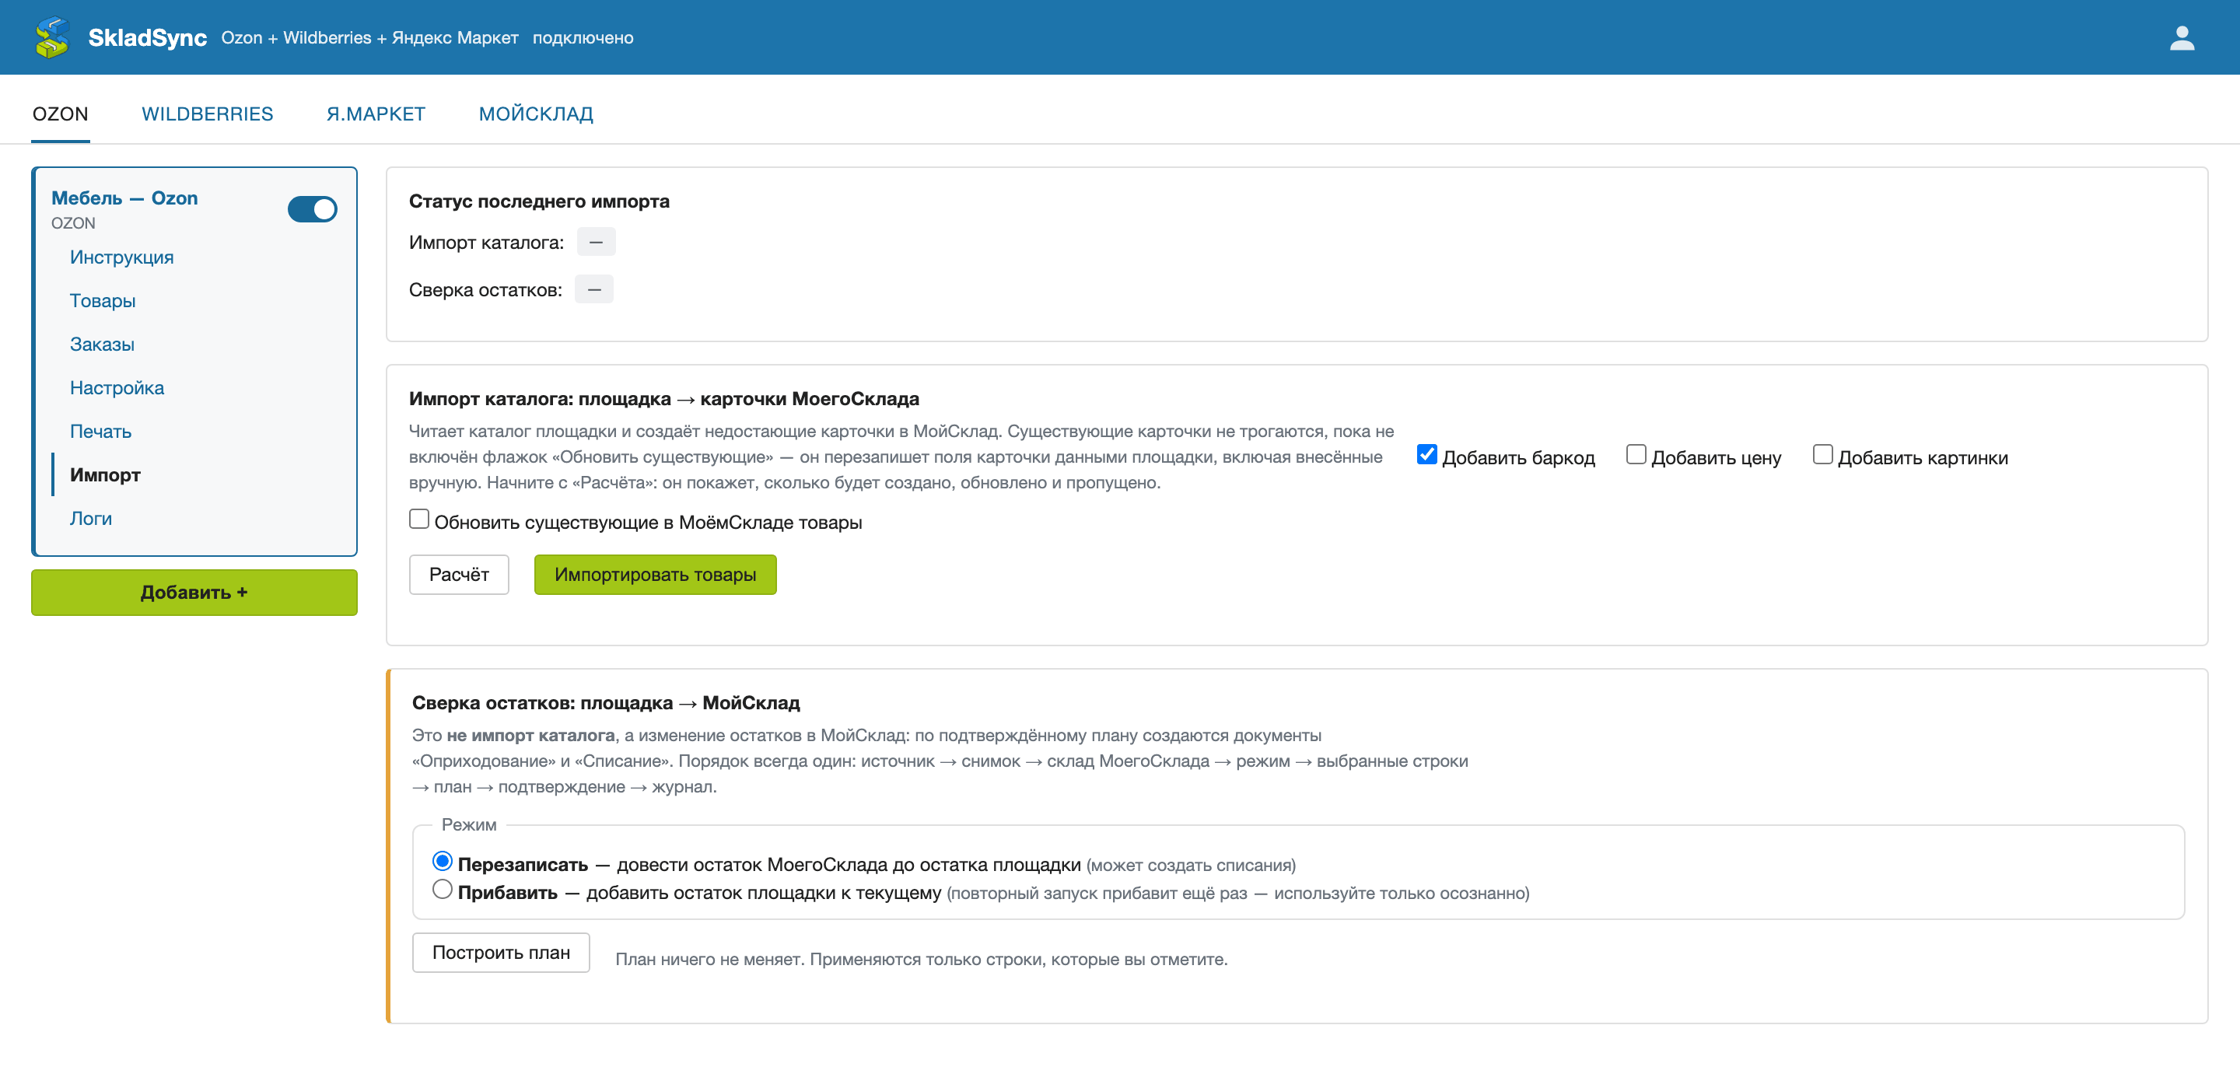
Task: Click the Импорт каталога: площадка → карточки heading
Action: 664,399
